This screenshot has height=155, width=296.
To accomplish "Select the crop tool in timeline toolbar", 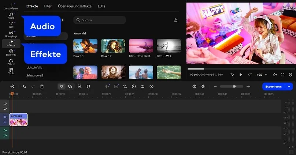I will tap(125, 86).
